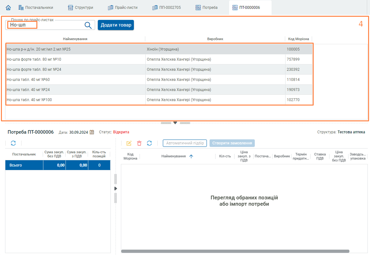The image size is (370, 255).
Task: Click Сума закуп. без ПДВ column header
Action: pos(54,154)
